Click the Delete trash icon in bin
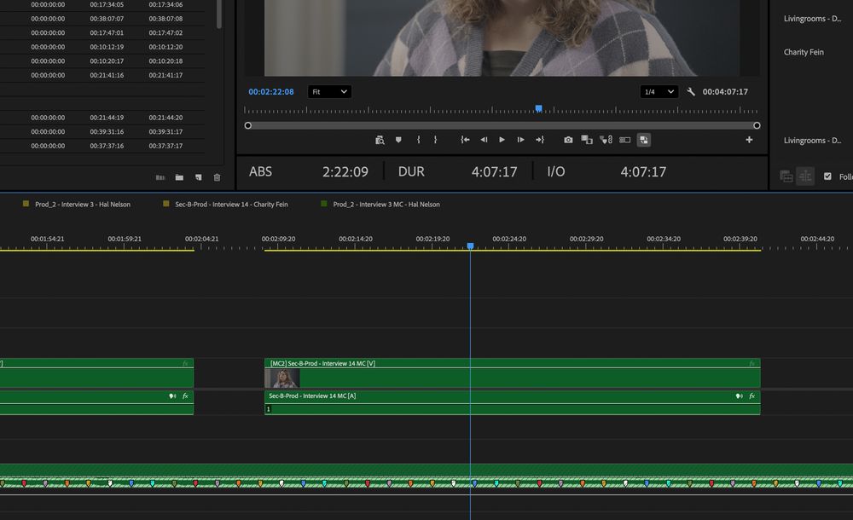The width and height of the screenshot is (853, 520). (x=217, y=177)
